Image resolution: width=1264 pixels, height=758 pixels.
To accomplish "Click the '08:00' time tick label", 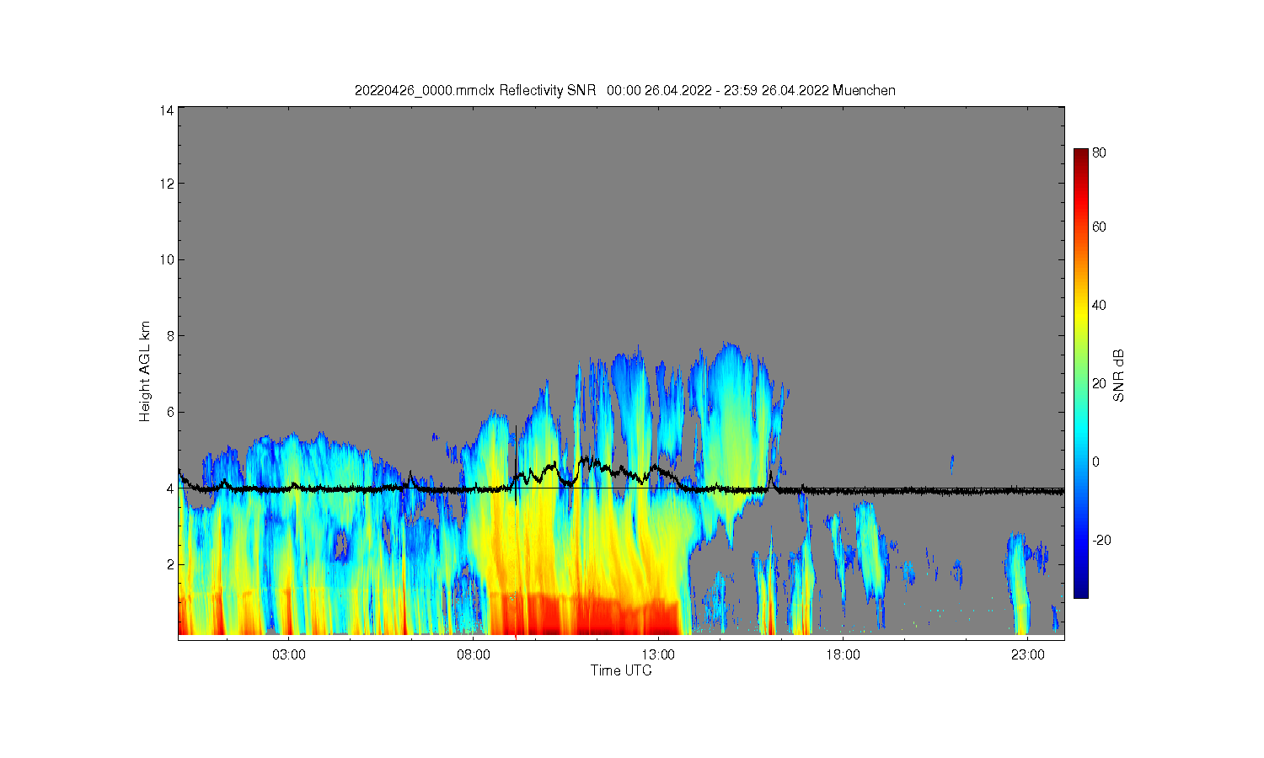I will coord(474,655).
